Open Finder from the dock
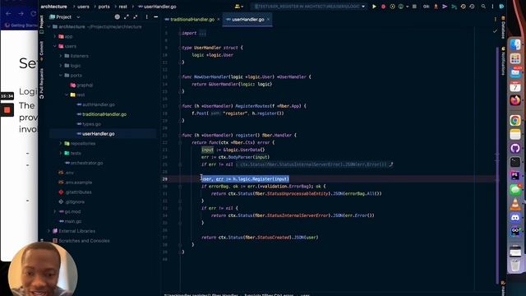 coord(515,44)
